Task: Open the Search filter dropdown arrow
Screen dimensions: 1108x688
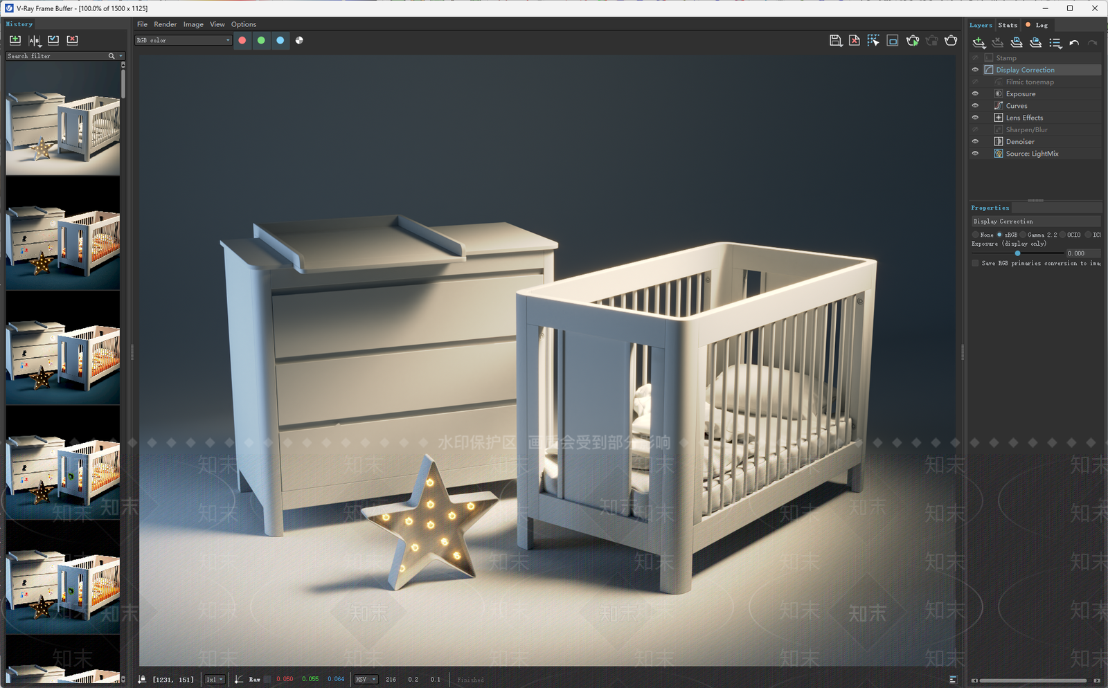Action: (121, 56)
